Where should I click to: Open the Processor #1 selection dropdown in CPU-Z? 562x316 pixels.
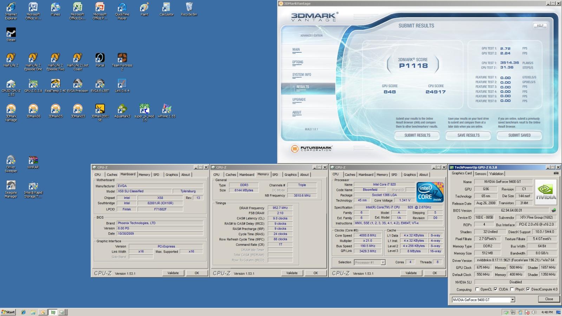click(383, 262)
